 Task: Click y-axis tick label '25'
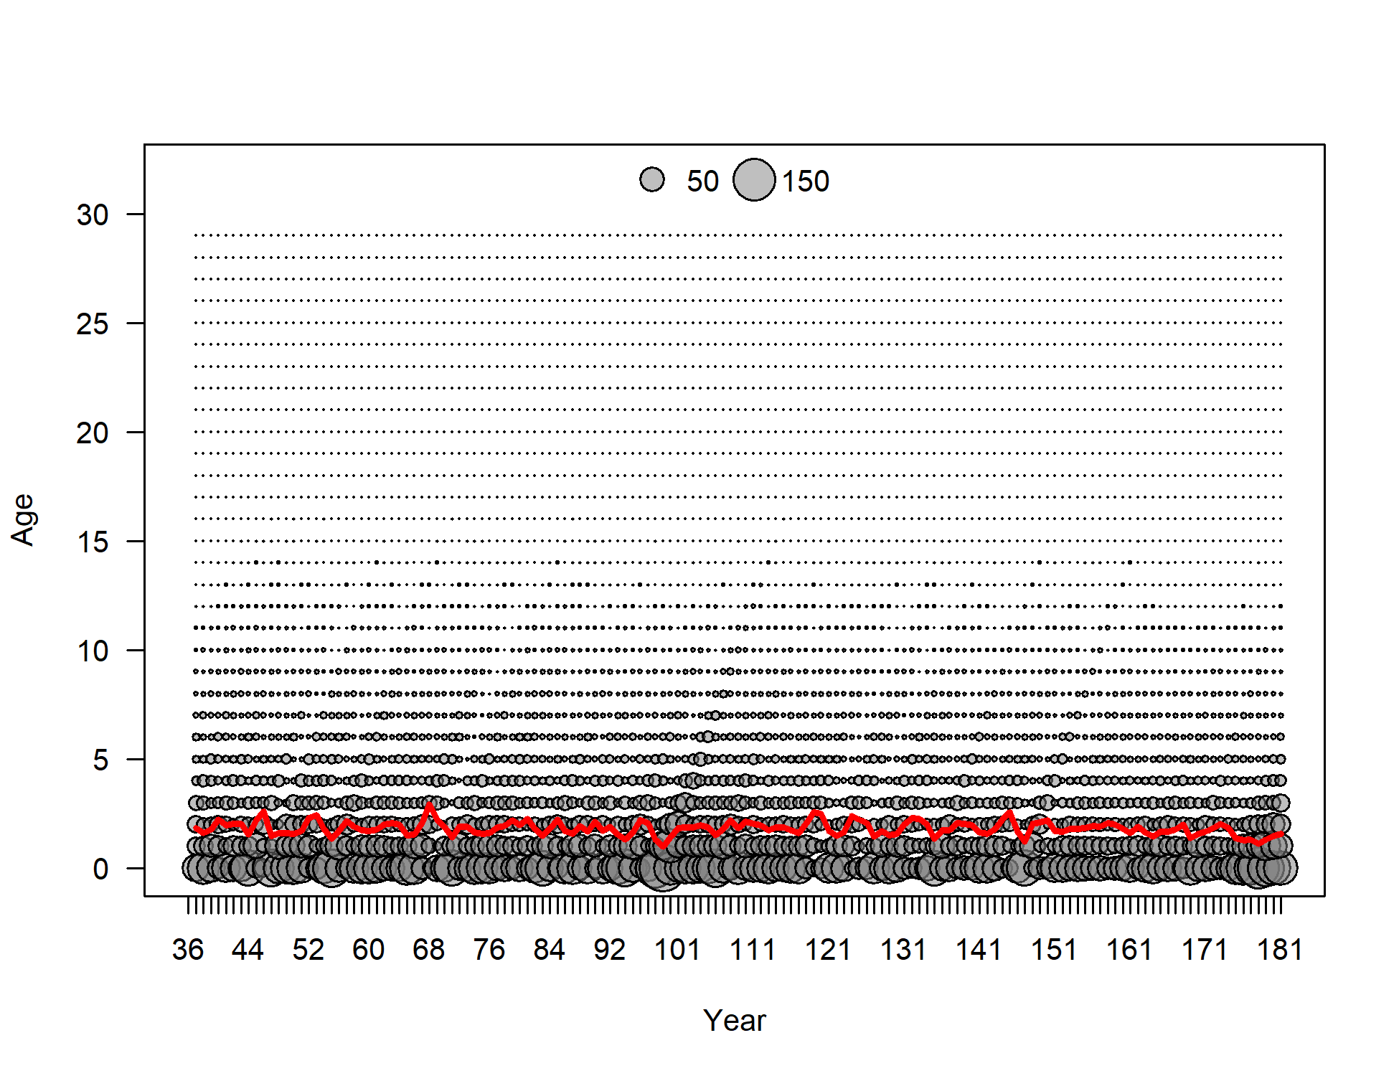(93, 324)
